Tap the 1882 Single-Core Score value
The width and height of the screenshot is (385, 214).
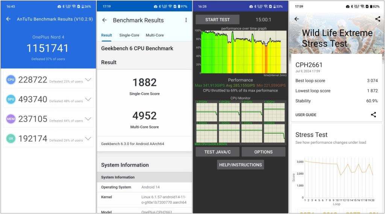144,82
